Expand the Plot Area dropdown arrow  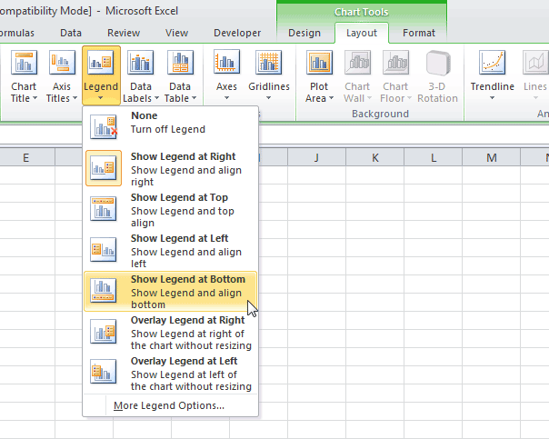pos(331,98)
